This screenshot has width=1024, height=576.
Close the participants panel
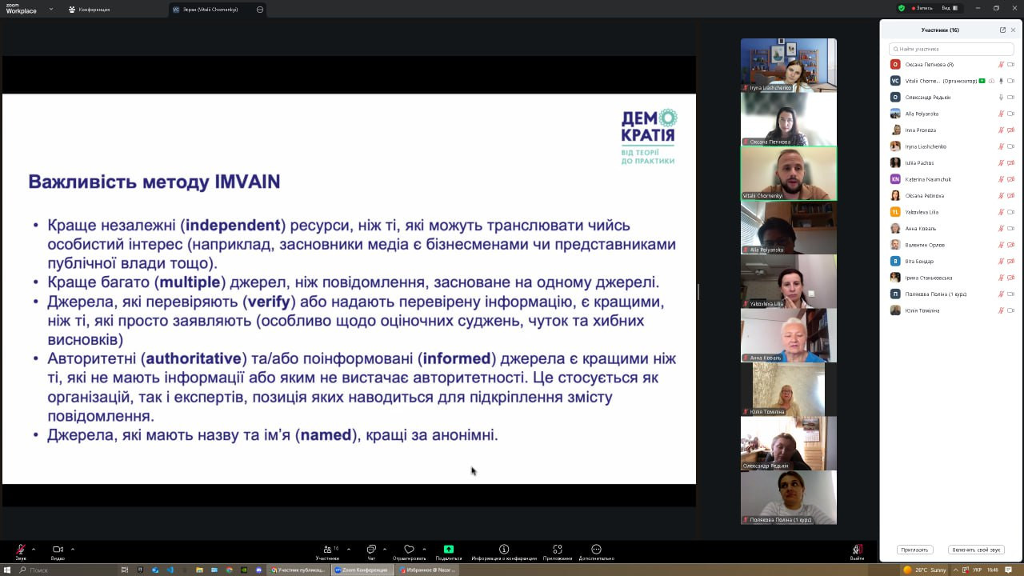[1013, 30]
